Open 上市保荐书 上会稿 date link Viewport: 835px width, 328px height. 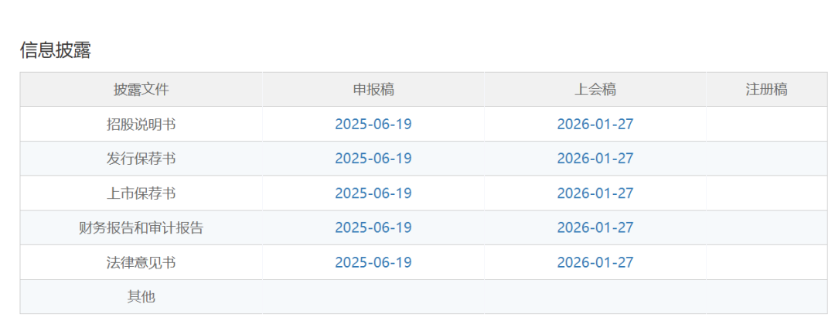[595, 193]
